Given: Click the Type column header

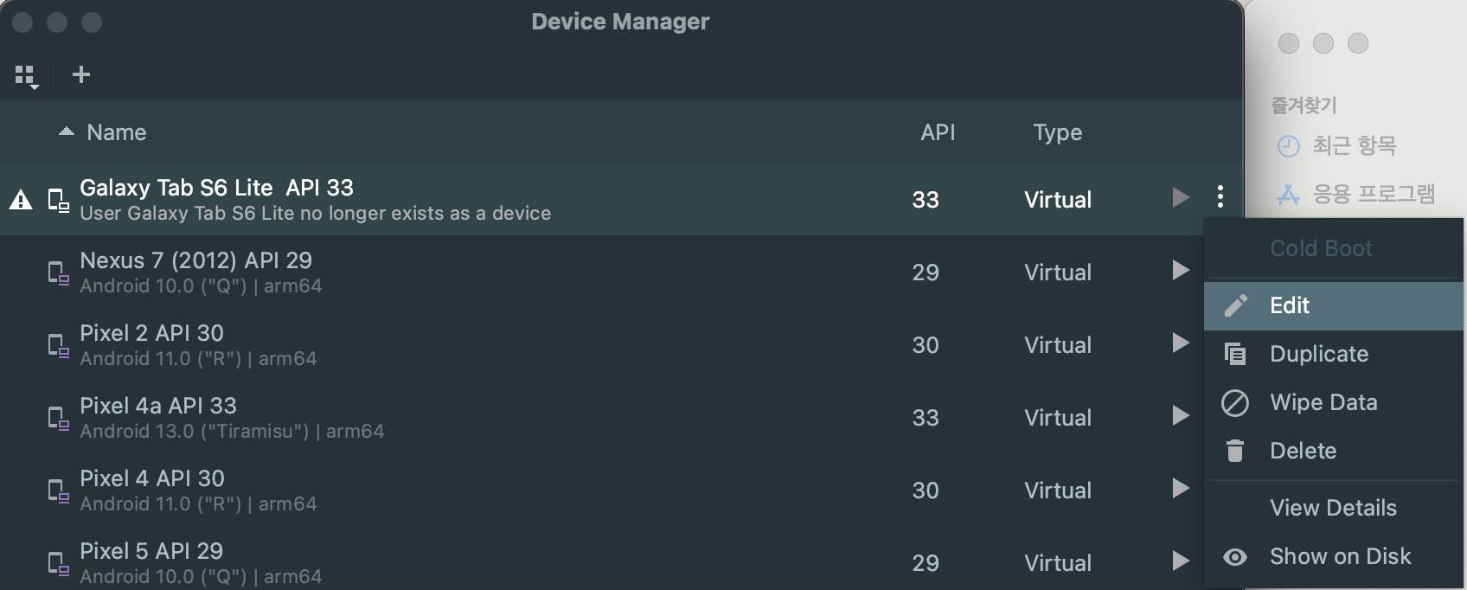Looking at the screenshot, I should coord(1057,132).
